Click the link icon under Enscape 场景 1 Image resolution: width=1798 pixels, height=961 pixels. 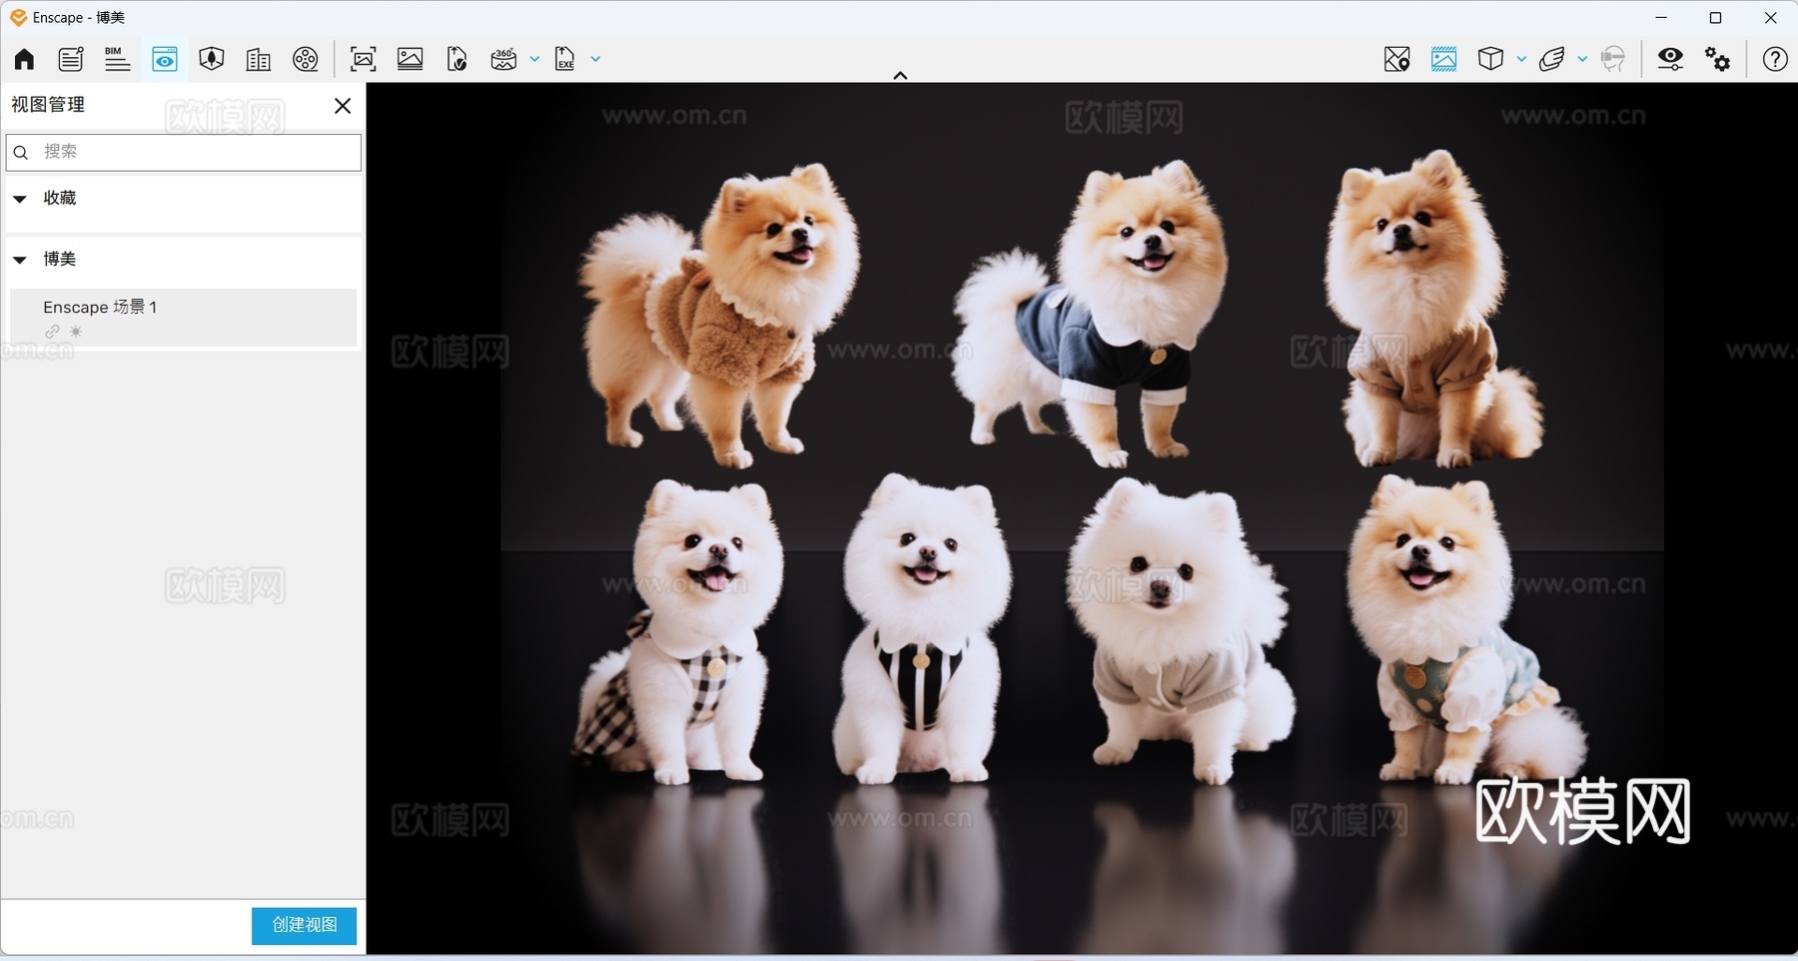click(x=52, y=332)
